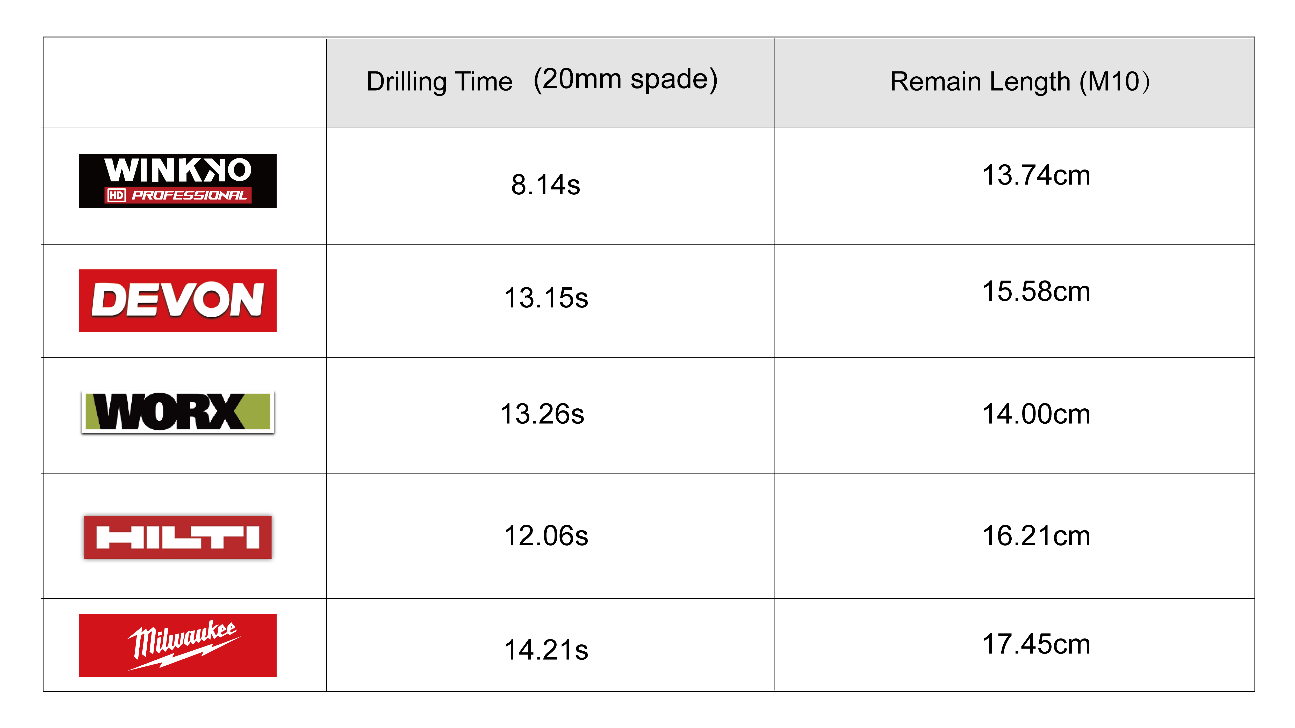Click the "(20mm spade)" header text
The image size is (1295, 728).
(625, 79)
